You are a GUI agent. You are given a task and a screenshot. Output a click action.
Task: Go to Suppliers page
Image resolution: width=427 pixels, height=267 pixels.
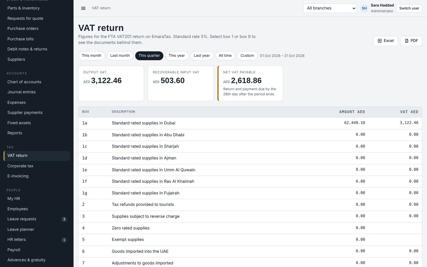(x=37, y=59)
